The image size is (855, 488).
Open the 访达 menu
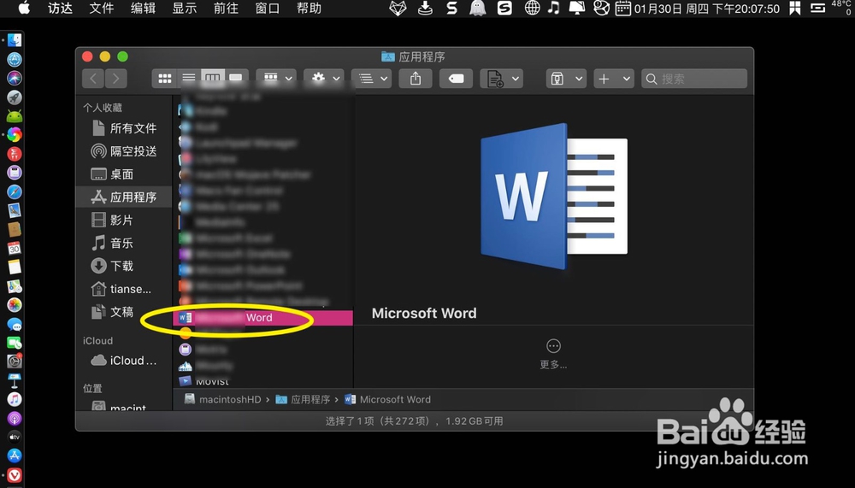(x=60, y=9)
